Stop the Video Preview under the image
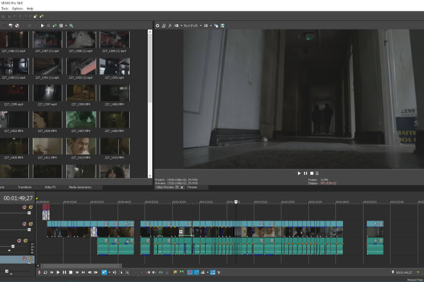Screen dimensions: 424x282 [312, 173]
